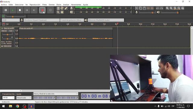Open Chrome from the taskbar

tap(17, 106)
